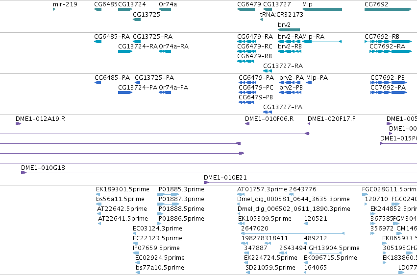Select the bs56a11.5prime EST label
This screenshot has width=417, height=275.
120,199
